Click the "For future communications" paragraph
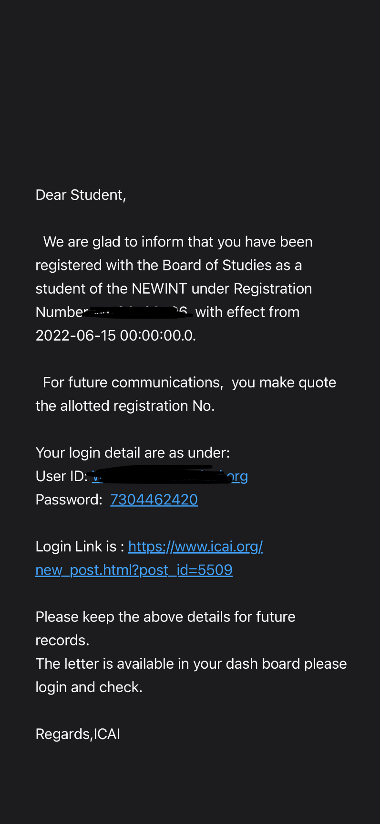 point(189,383)
